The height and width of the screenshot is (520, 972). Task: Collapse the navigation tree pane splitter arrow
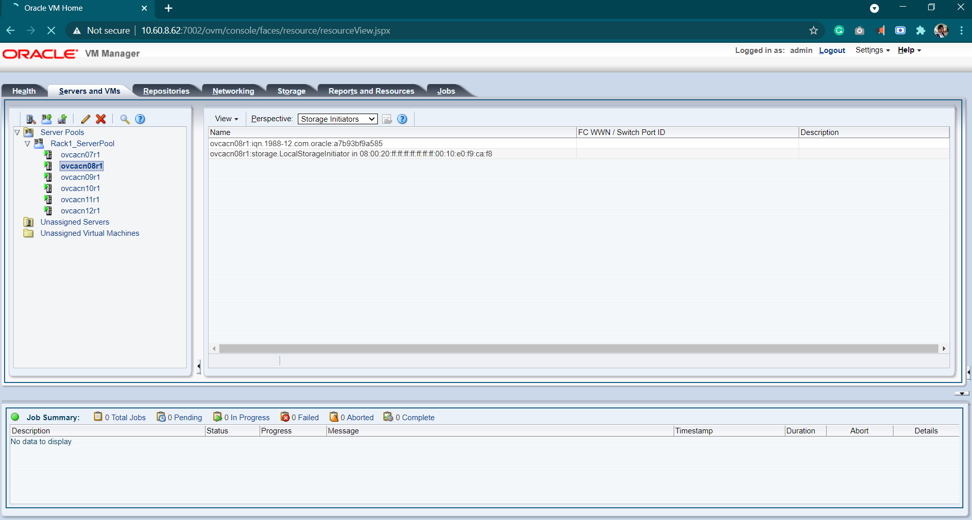[198, 366]
